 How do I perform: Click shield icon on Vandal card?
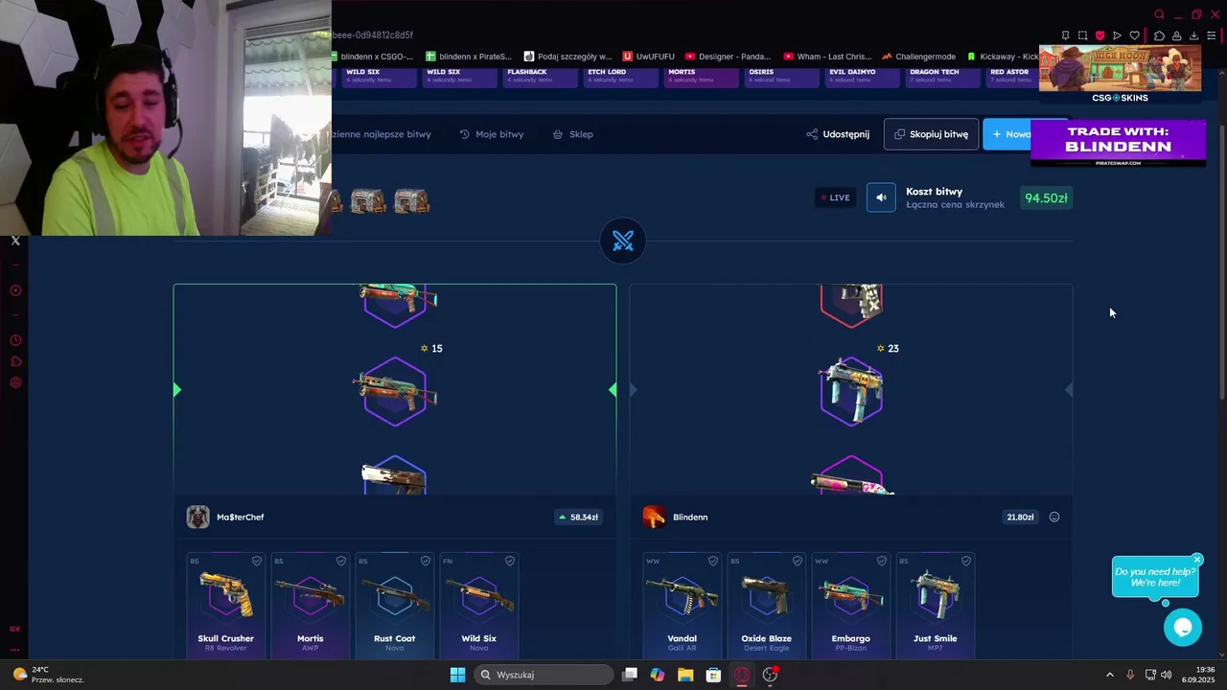713,561
